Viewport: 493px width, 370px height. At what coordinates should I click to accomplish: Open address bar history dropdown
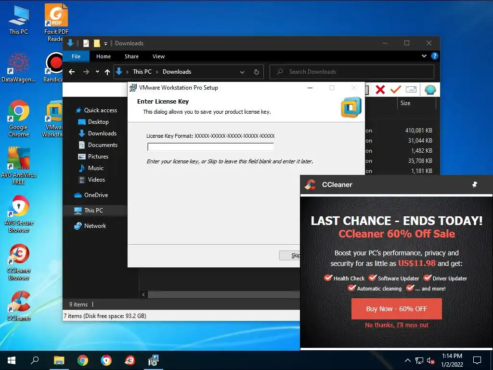click(242, 72)
